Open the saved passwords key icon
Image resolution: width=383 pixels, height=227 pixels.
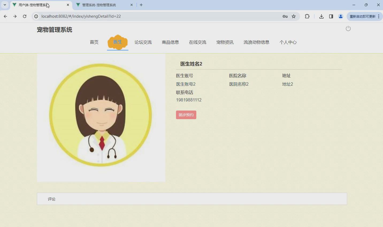285,16
